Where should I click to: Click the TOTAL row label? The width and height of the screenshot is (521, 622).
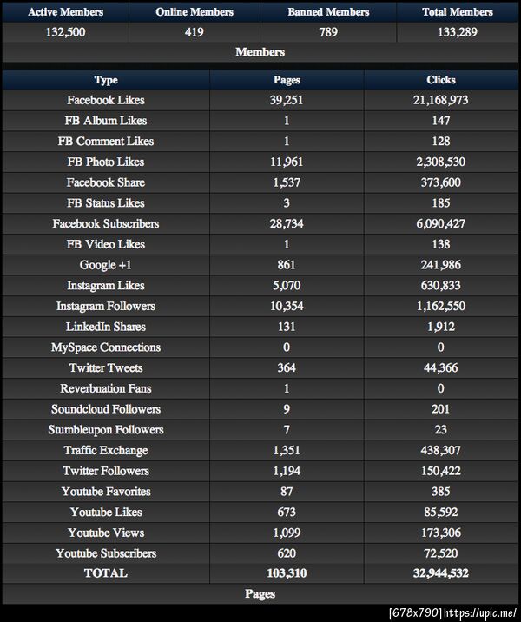[106, 573]
